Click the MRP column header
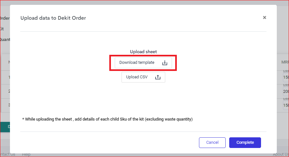Viewport: 289px width, 157px height. coord(285,62)
